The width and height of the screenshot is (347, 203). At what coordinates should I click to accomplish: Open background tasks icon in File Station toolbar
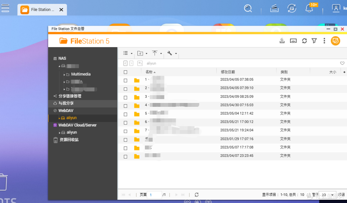(282, 41)
